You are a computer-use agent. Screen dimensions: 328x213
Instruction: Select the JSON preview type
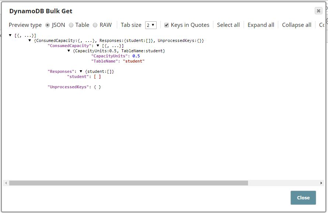click(x=48, y=25)
